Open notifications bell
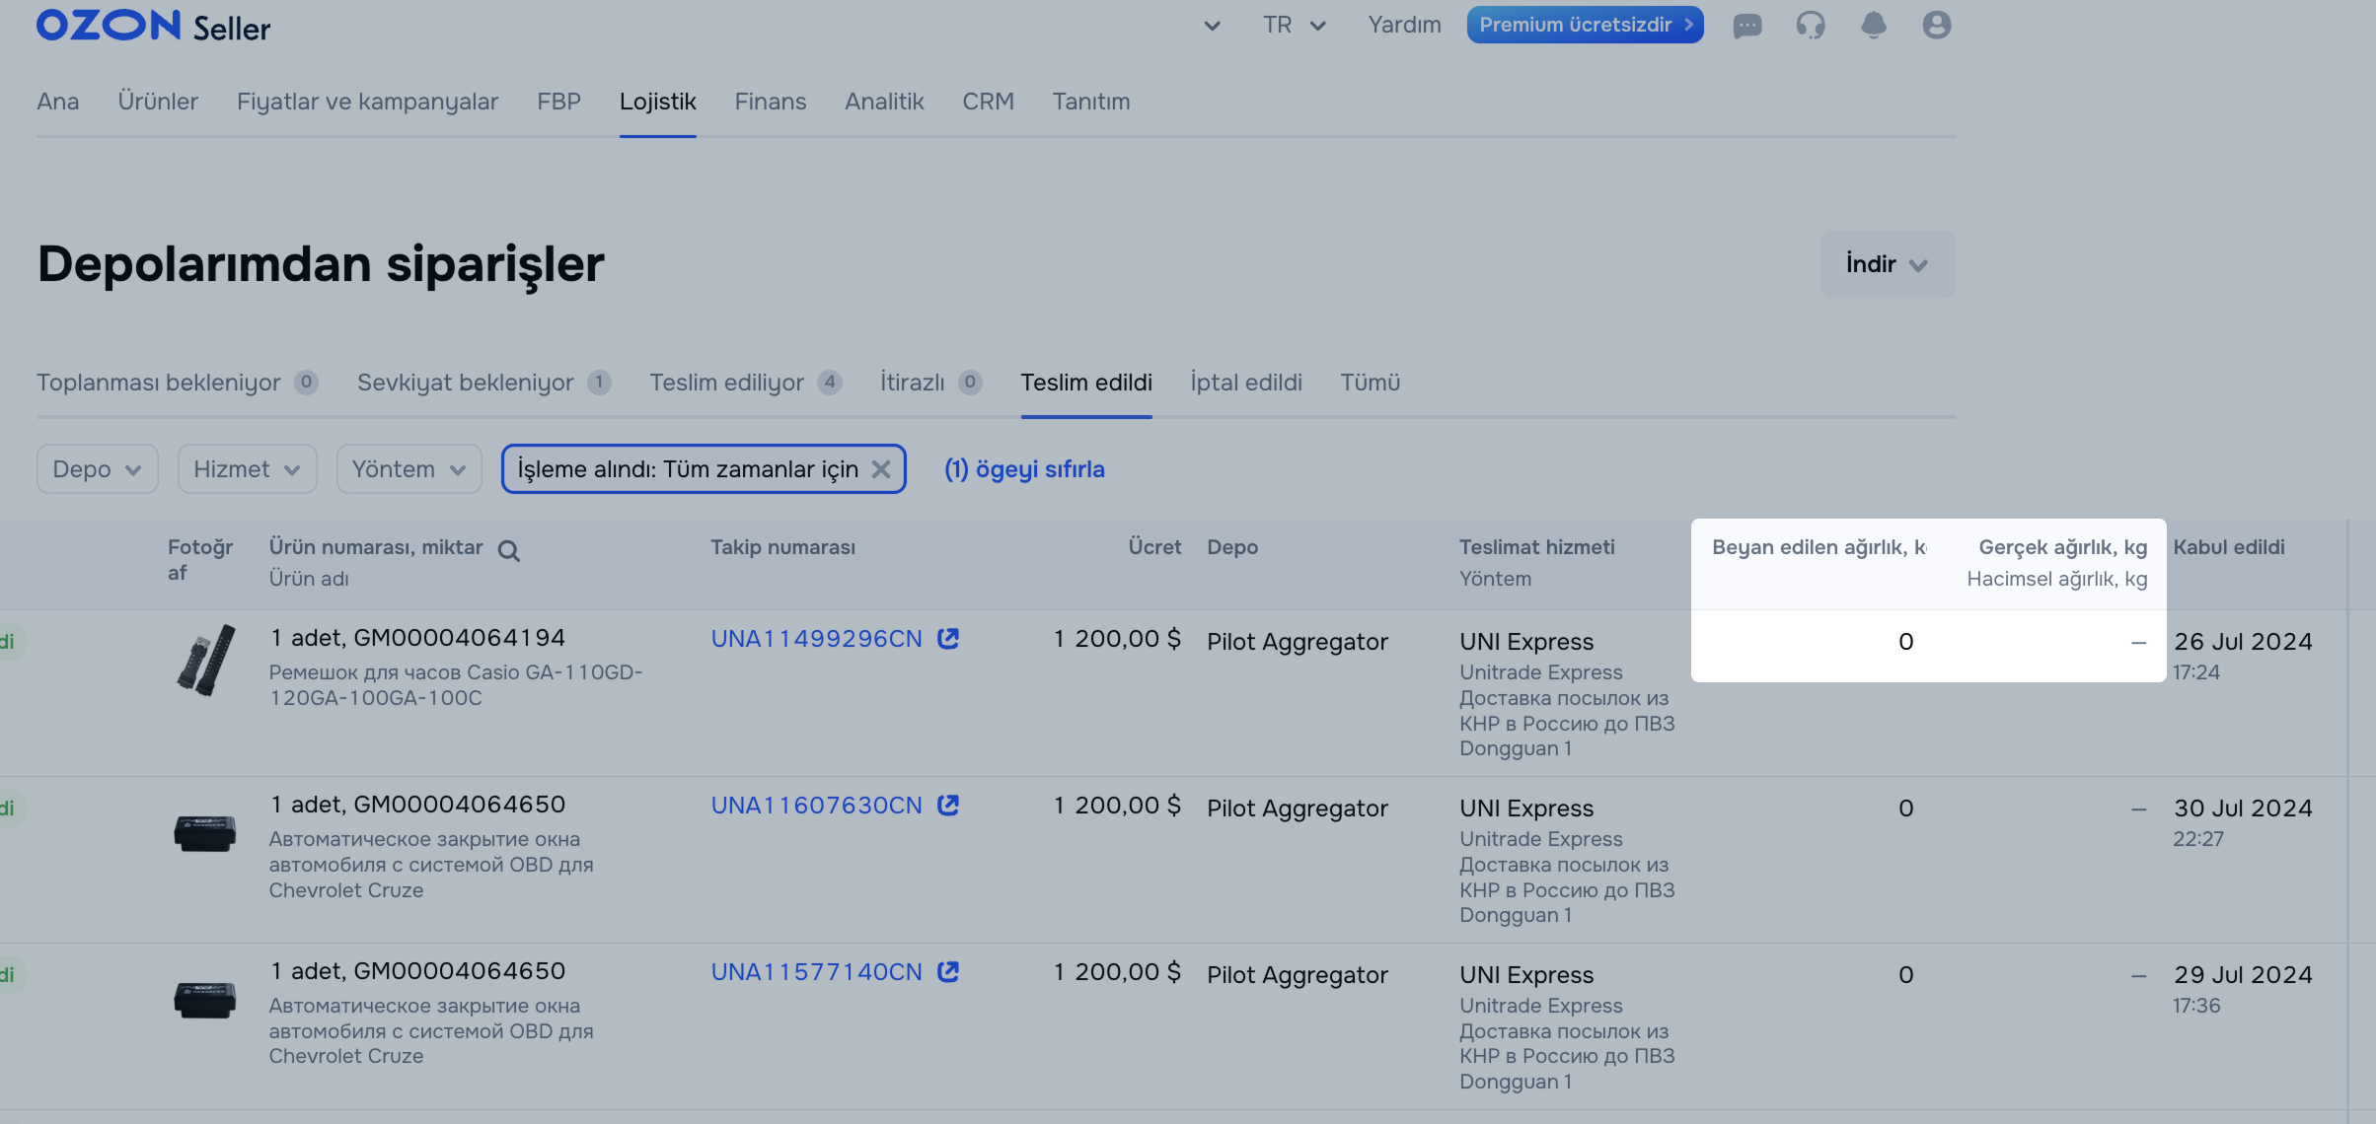 tap(1873, 26)
